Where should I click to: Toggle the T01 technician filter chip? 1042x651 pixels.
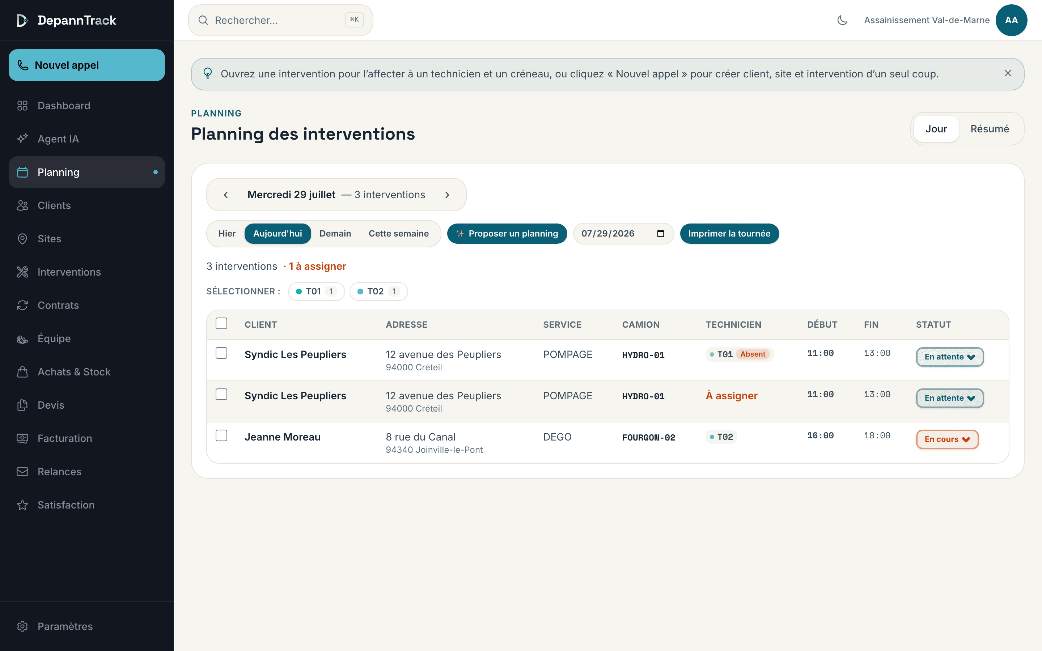pyautogui.click(x=316, y=292)
